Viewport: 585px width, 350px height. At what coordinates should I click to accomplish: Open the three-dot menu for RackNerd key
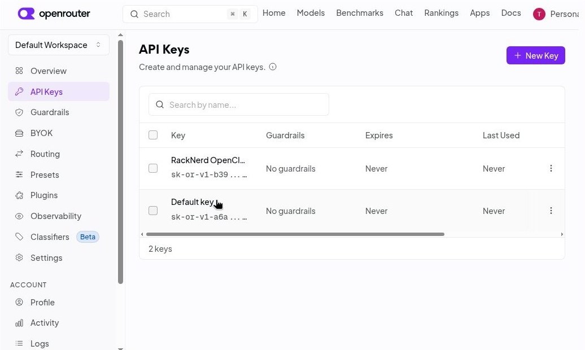[551, 168]
